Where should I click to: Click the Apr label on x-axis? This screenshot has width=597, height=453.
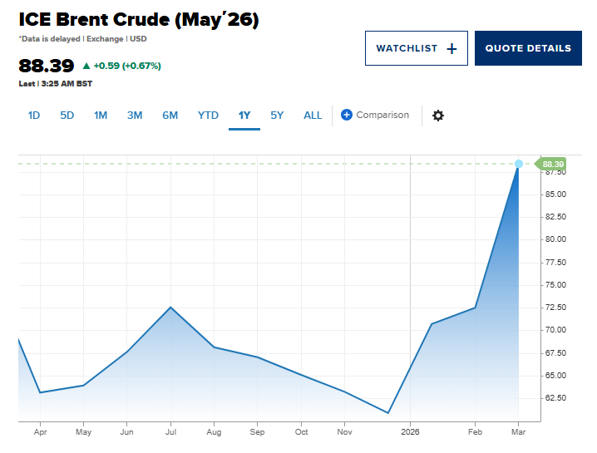click(x=41, y=432)
